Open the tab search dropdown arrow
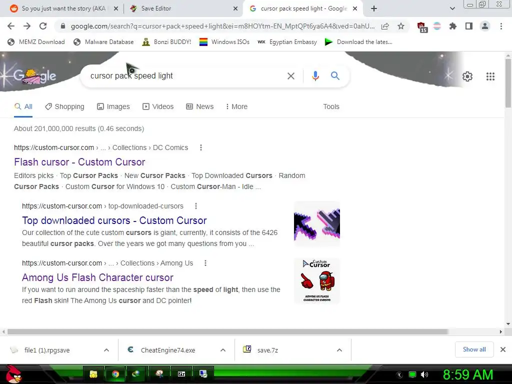The height and width of the screenshot is (384, 512). pos(452,8)
